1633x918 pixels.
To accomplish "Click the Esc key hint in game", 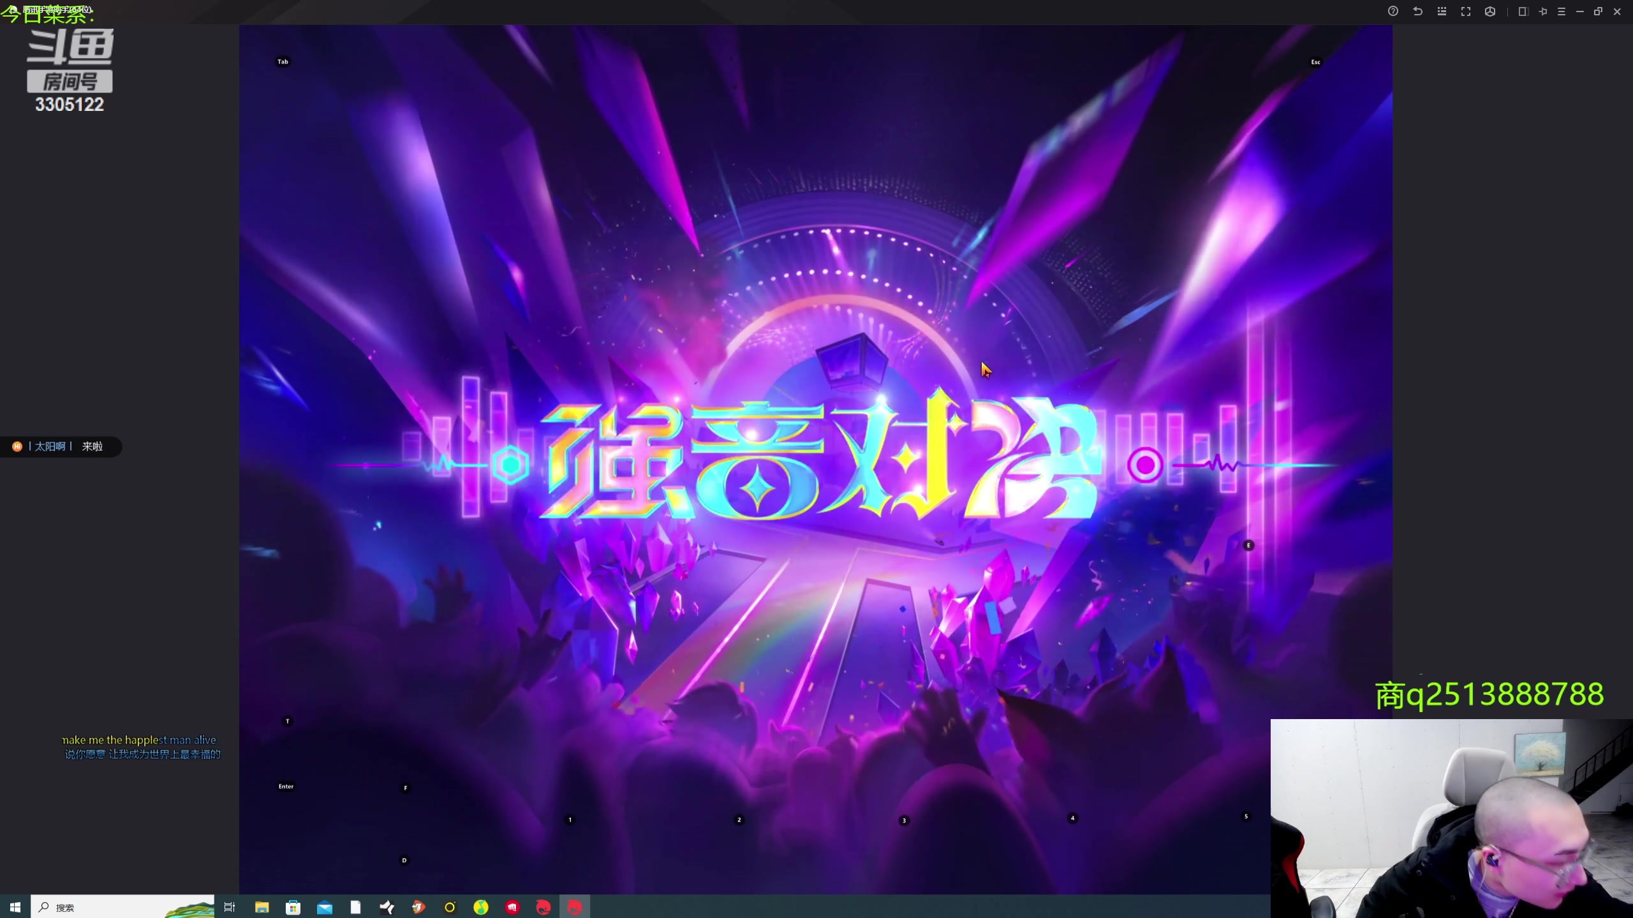I will 1315,62.
